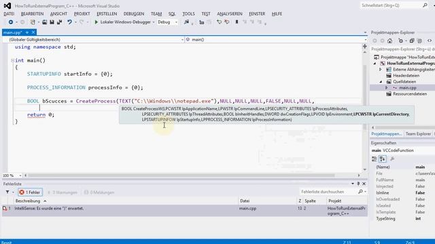Select the Headerdateien folder
The height and width of the screenshot is (244, 435).
[406, 75]
